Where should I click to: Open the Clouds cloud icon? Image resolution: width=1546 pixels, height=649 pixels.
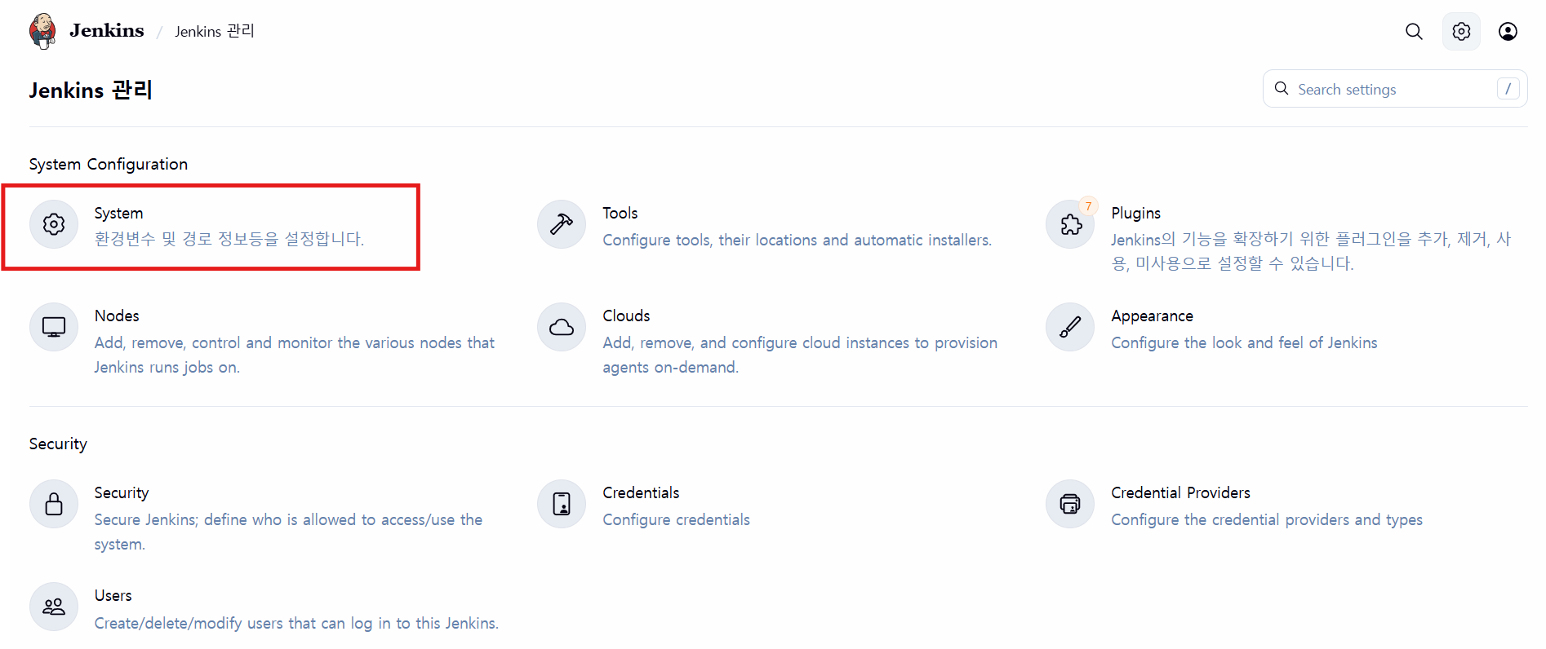(562, 327)
